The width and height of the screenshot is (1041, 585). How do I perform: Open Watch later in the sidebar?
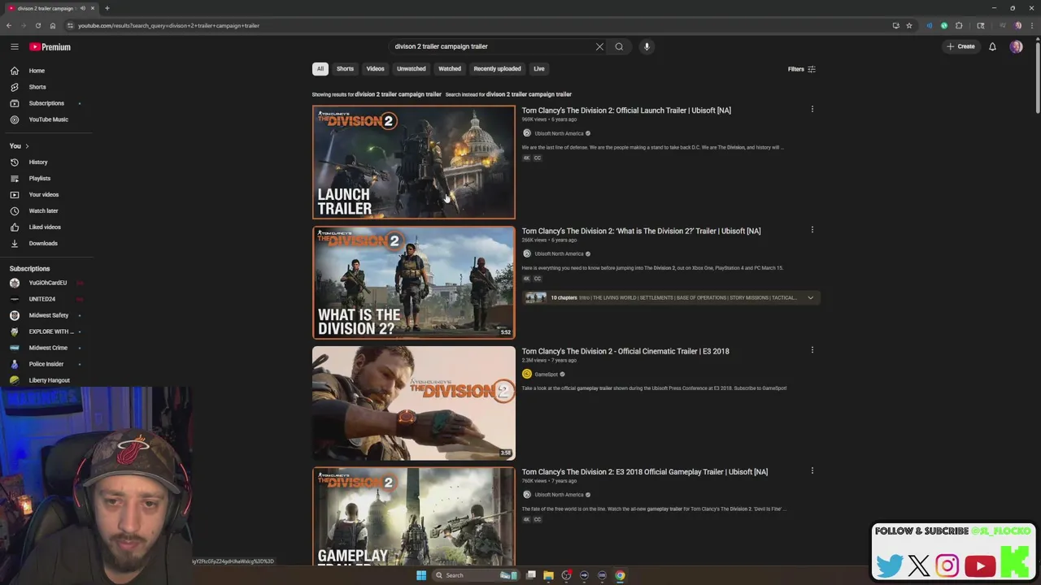point(47,211)
